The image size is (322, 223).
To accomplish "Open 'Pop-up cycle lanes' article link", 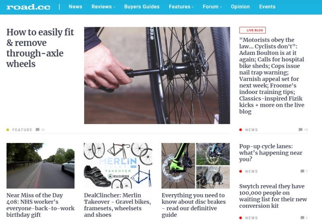I will 271,153.
